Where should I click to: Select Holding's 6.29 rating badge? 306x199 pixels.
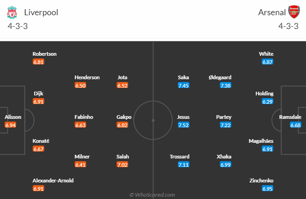[267, 101]
